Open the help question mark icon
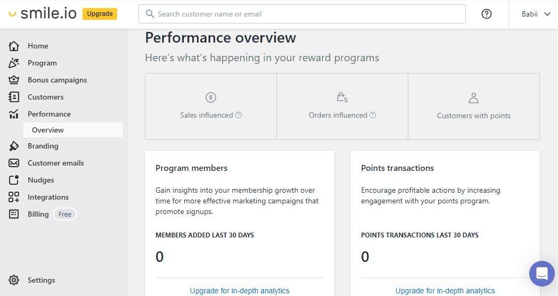The height and width of the screenshot is (296, 558). pyautogui.click(x=487, y=14)
